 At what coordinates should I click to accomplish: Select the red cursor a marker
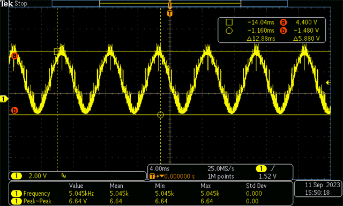[x=14, y=56]
